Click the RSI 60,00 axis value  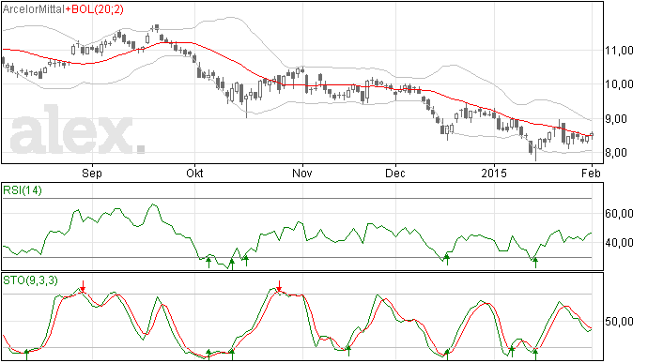[x=619, y=214]
